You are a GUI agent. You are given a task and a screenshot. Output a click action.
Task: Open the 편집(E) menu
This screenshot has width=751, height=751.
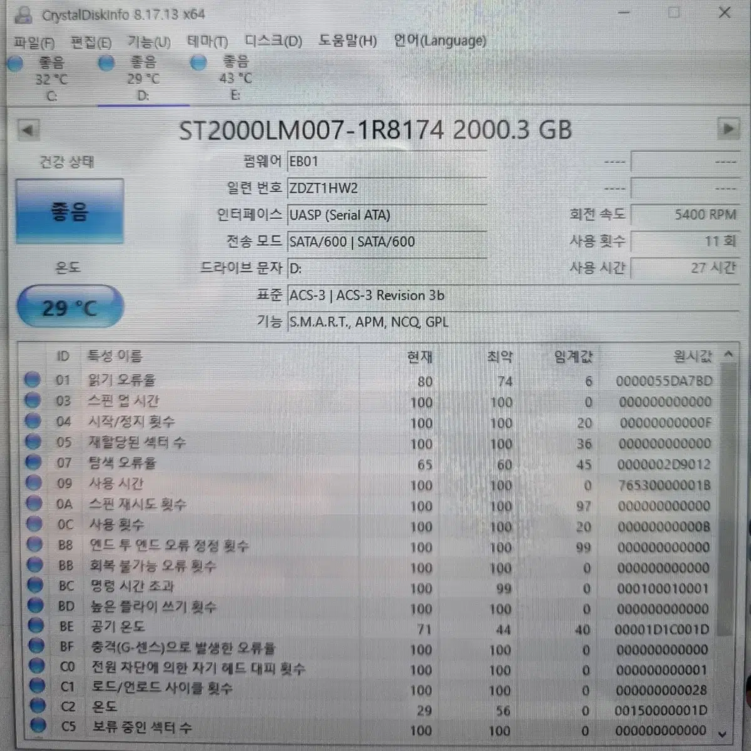91,43
